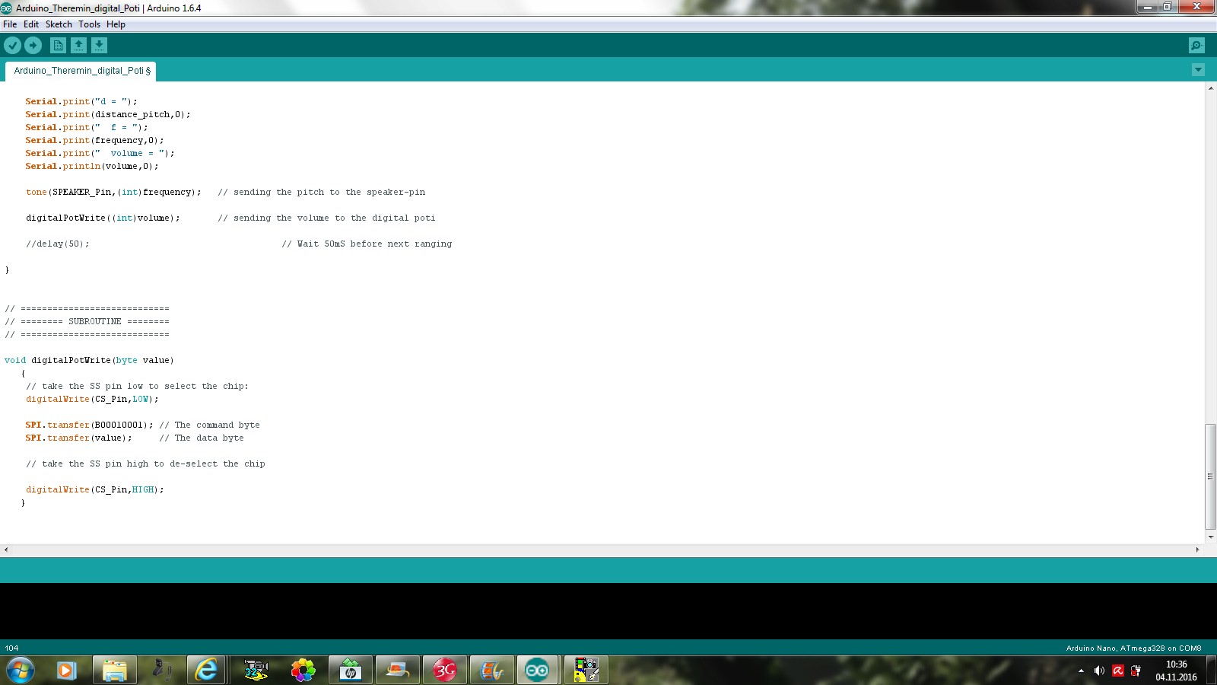Open the Edit menu
Viewport: 1217px width, 685px height.
point(31,24)
